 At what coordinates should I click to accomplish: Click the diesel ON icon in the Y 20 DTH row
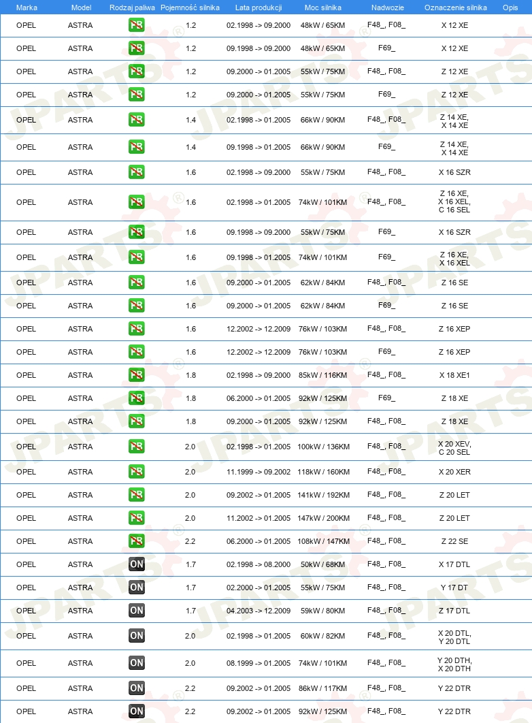tap(136, 662)
